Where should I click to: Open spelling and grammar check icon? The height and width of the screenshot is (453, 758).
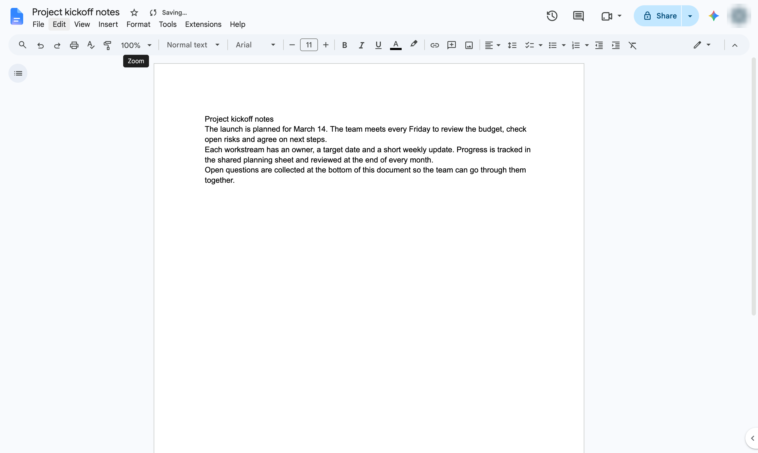[x=91, y=45]
